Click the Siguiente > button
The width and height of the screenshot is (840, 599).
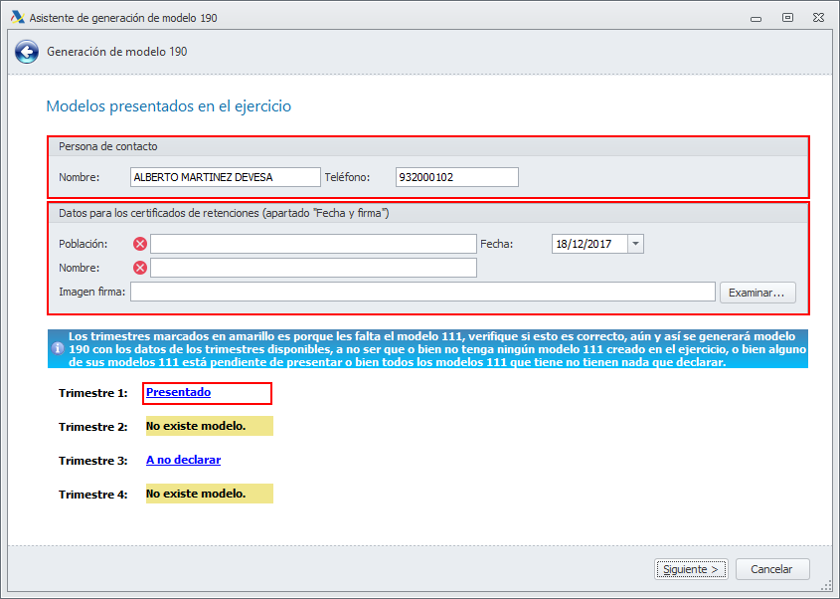pos(691,569)
